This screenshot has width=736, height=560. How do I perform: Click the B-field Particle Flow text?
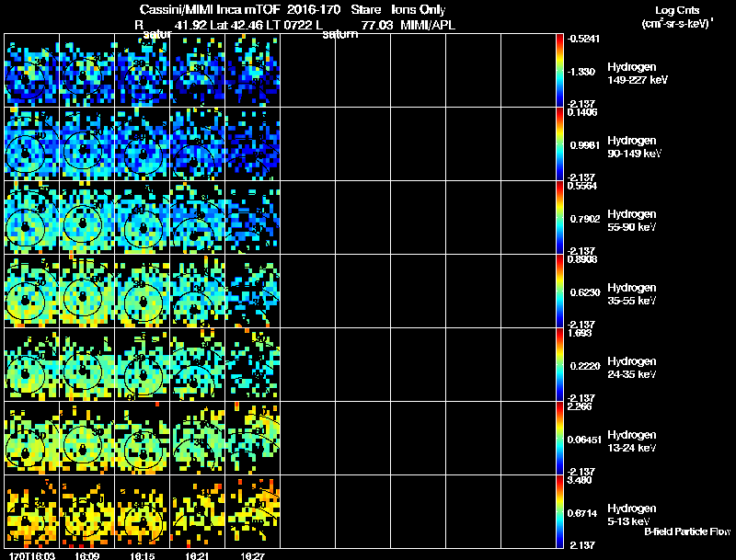687,531
